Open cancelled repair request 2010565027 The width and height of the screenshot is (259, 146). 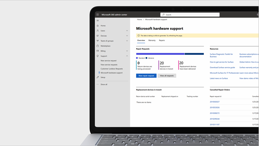point(214,102)
